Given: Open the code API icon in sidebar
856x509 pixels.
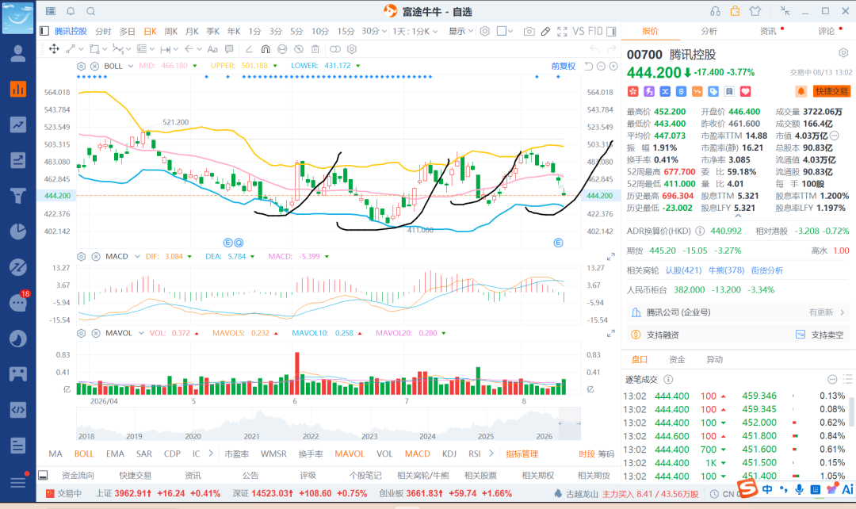Looking at the screenshot, I should (18, 410).
